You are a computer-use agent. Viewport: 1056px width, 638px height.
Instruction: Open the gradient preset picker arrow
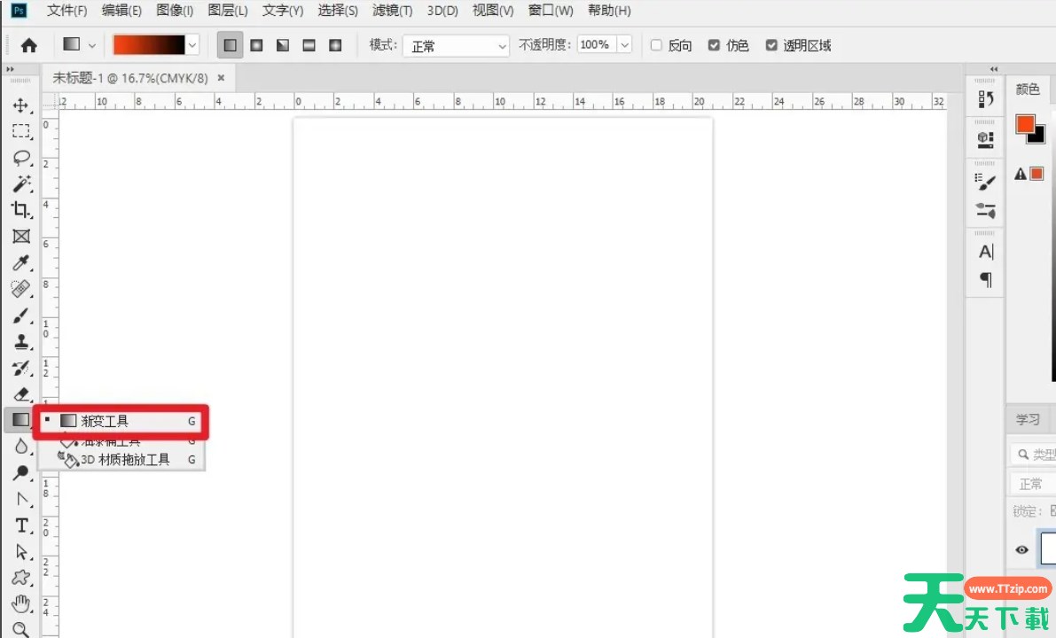[192, 45]
